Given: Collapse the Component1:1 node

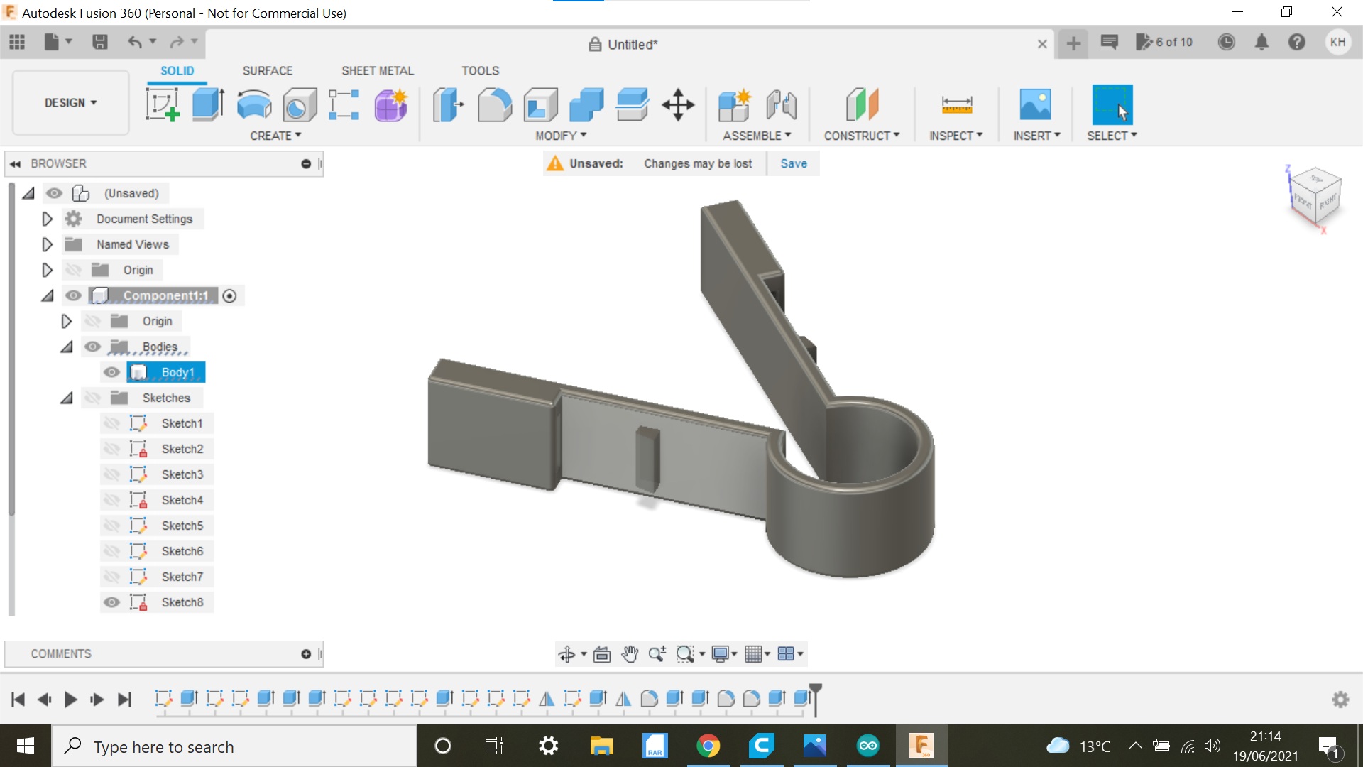Looking at the screenshot, I should 48,295.
